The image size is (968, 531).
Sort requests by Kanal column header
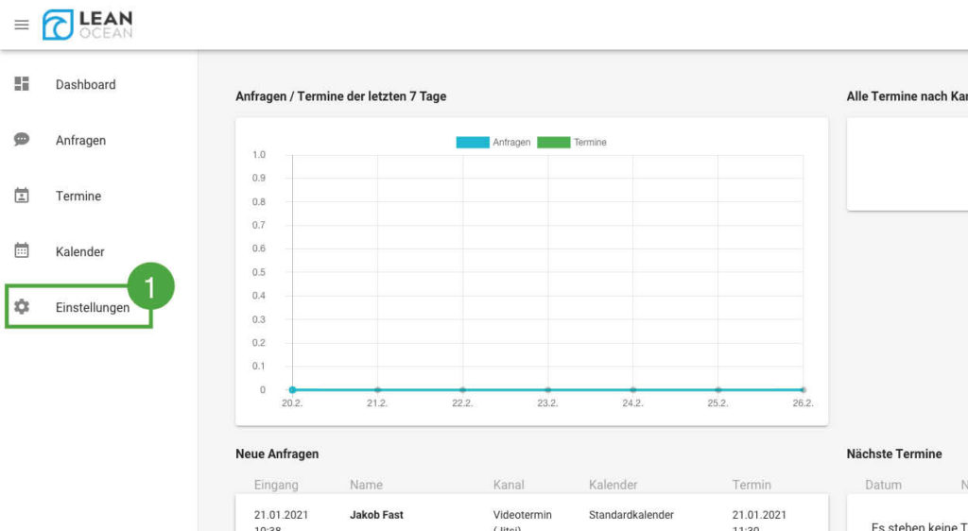click(x=509, y=485)
